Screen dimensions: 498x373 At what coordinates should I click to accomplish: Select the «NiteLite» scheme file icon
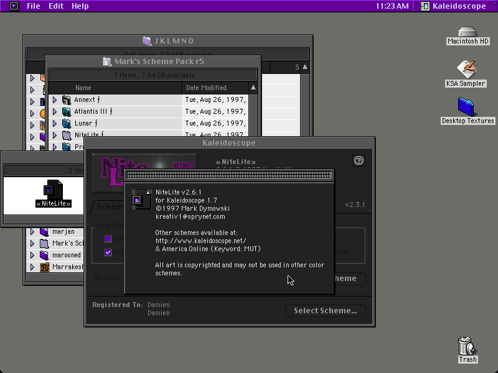(53, 190)
